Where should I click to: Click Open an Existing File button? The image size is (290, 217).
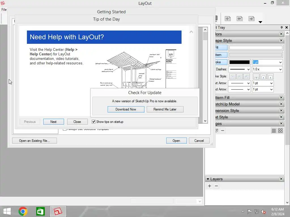[x=34, y=141]
